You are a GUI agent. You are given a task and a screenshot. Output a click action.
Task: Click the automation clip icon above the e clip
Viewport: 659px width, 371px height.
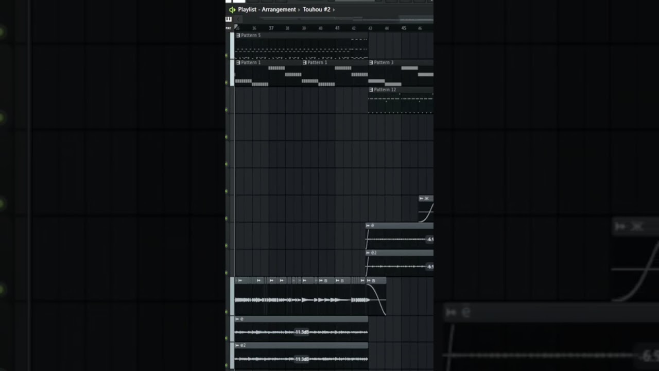click(422, 198)
